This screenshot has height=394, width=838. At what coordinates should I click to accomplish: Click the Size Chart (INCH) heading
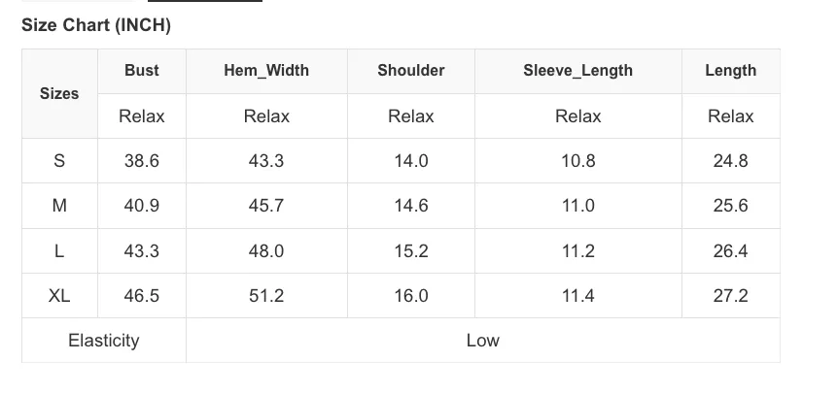point(96,25)
